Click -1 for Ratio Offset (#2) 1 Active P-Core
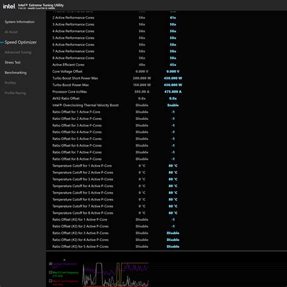This screenshot has height=287, width=287. pyautogui.click(x=173, y=220)
